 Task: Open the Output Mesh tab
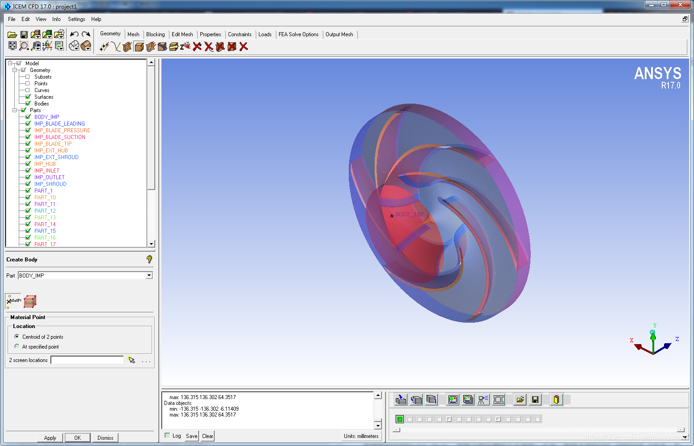tap(339, 34)
